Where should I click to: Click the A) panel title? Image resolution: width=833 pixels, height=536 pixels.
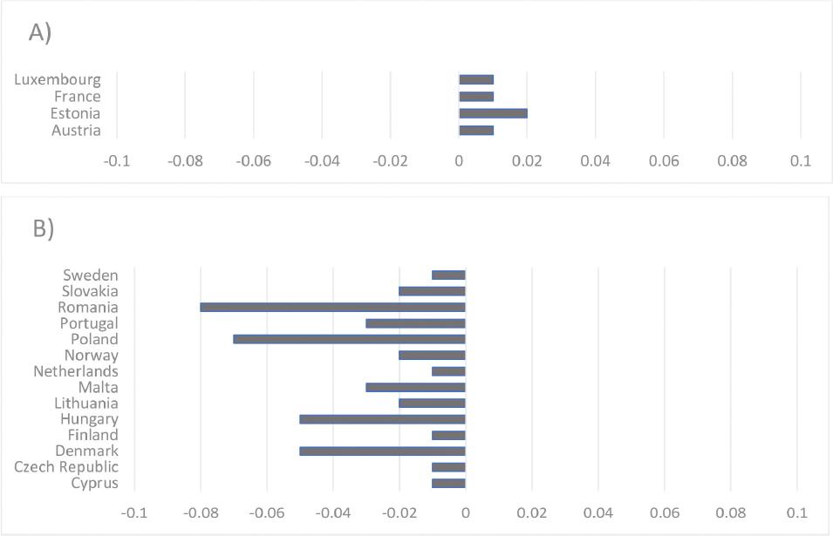pyautogui.click(x=41, y=32)
